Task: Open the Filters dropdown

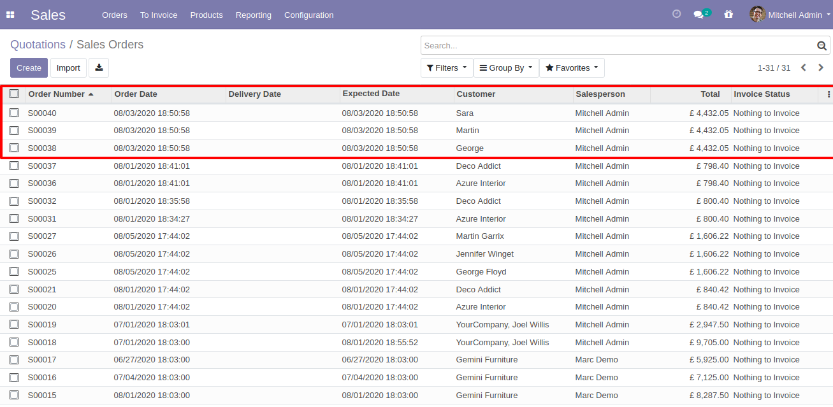Action: coord(447,68)
